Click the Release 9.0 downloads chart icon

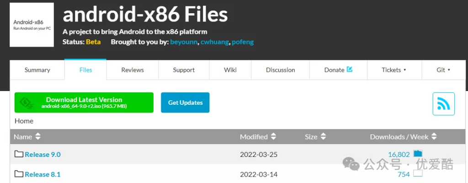[418, 154]
